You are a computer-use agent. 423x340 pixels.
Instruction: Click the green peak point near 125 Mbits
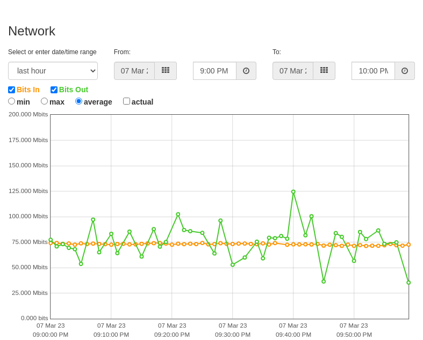(293, 191)
